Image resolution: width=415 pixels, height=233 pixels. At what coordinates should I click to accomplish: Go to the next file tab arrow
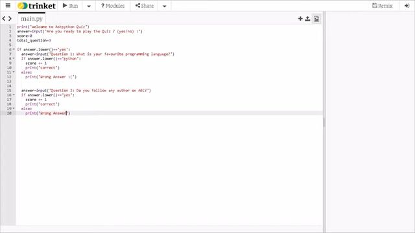tap(10, 19)
